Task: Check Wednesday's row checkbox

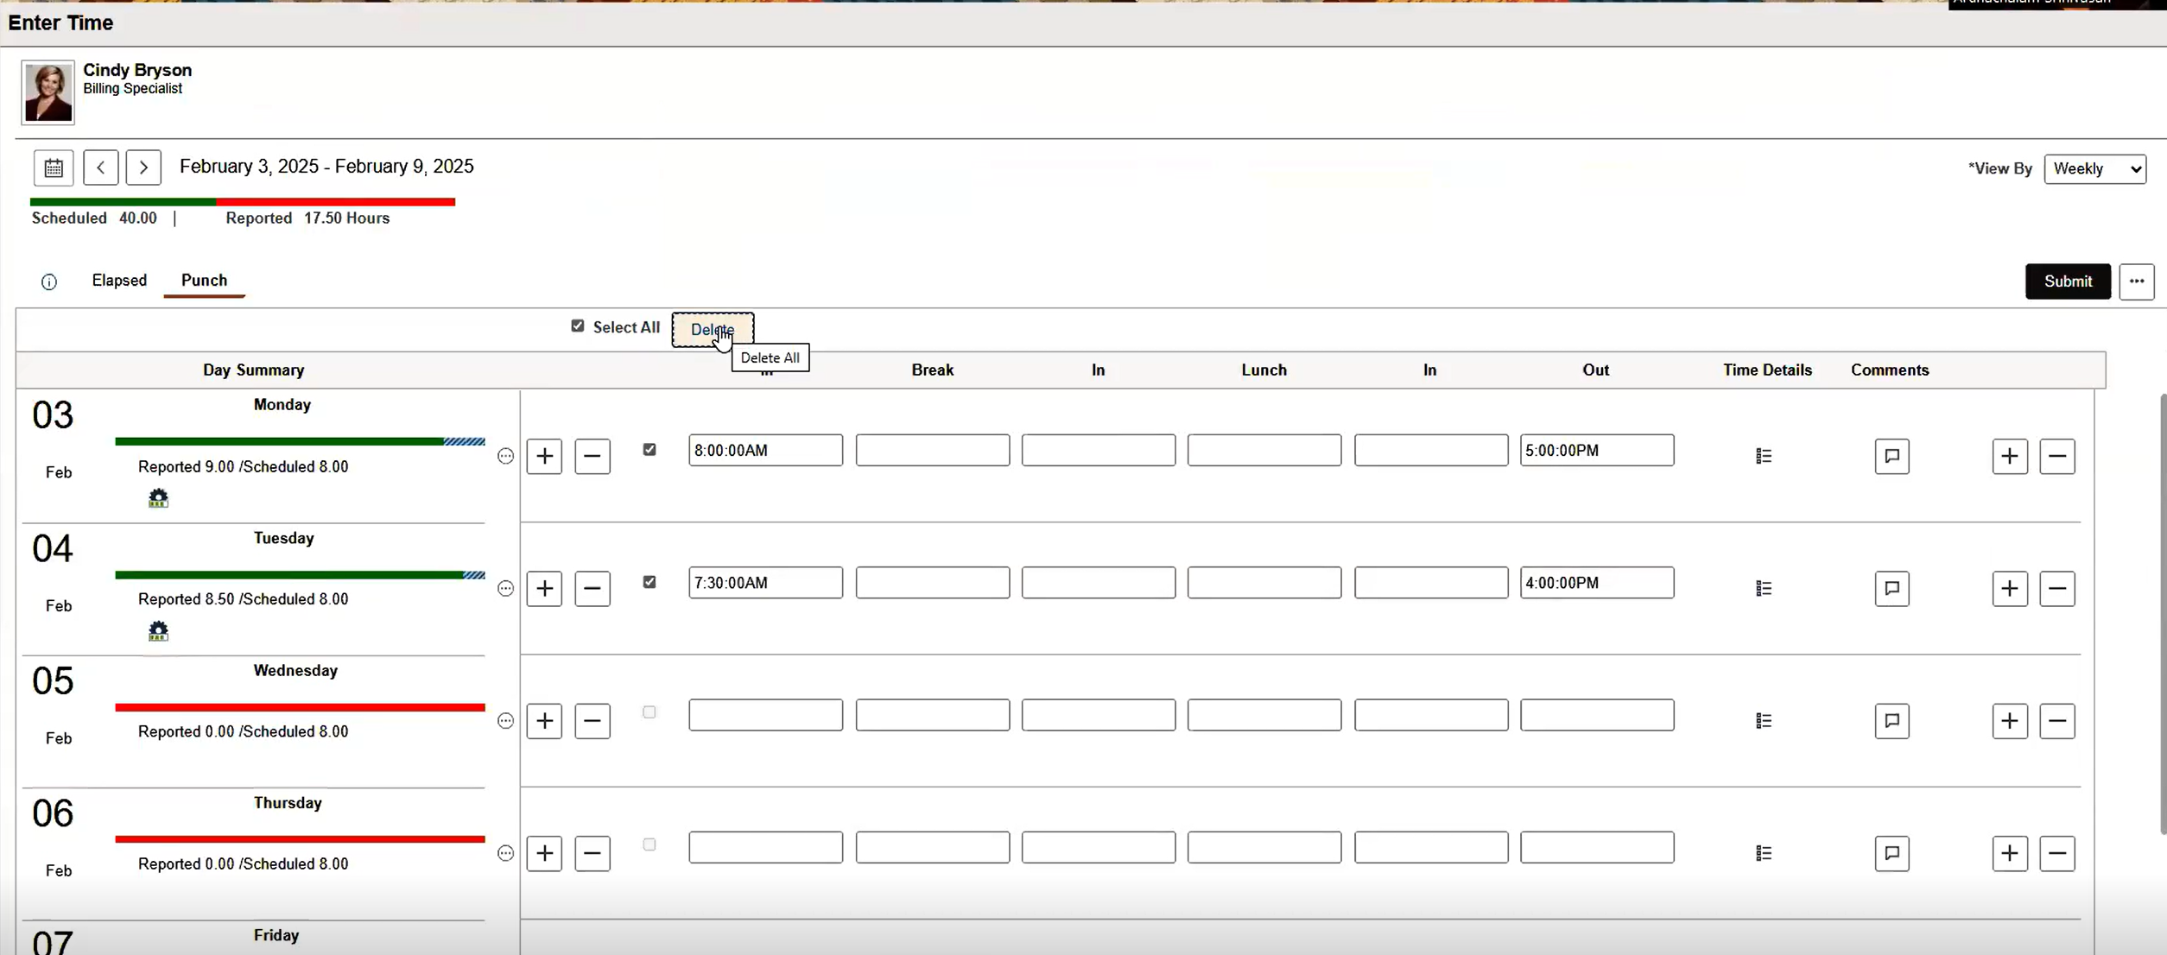Action: point(649,712)
